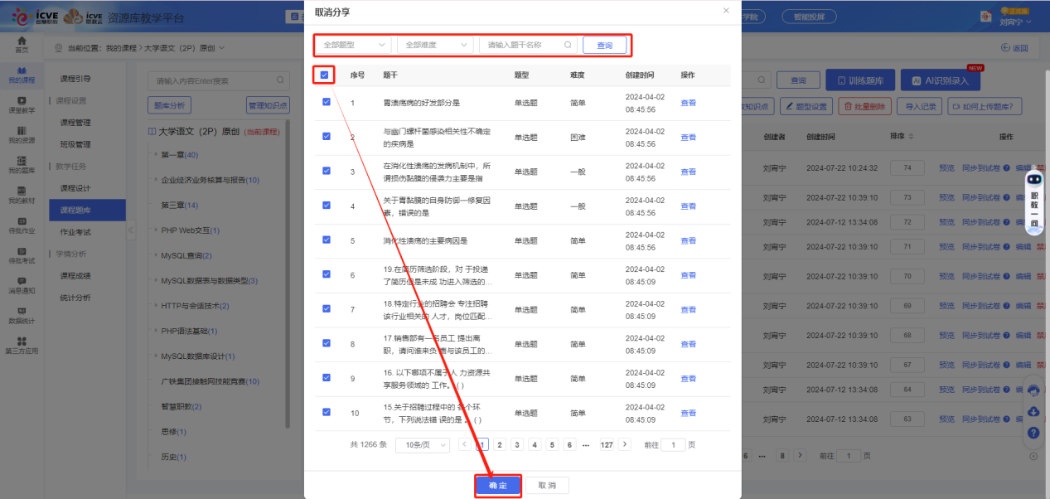
Task: Uncheck question 1 about 胃溃疡
Action: coord(326,101)
